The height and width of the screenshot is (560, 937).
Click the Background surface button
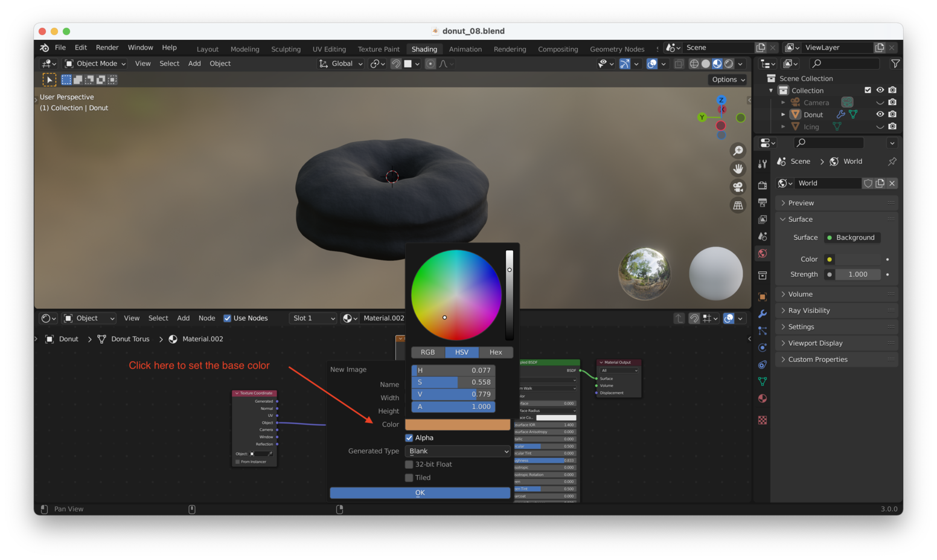(852, 237)
